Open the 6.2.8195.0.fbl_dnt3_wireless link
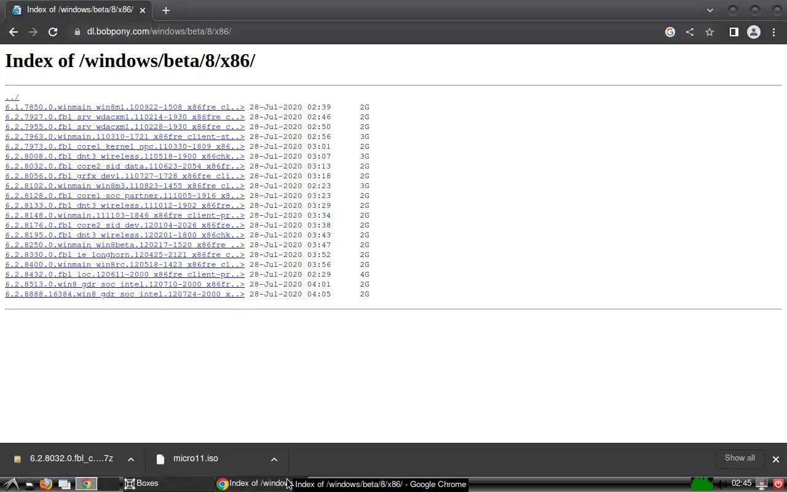The image size is (787, 492). point(125,235)
